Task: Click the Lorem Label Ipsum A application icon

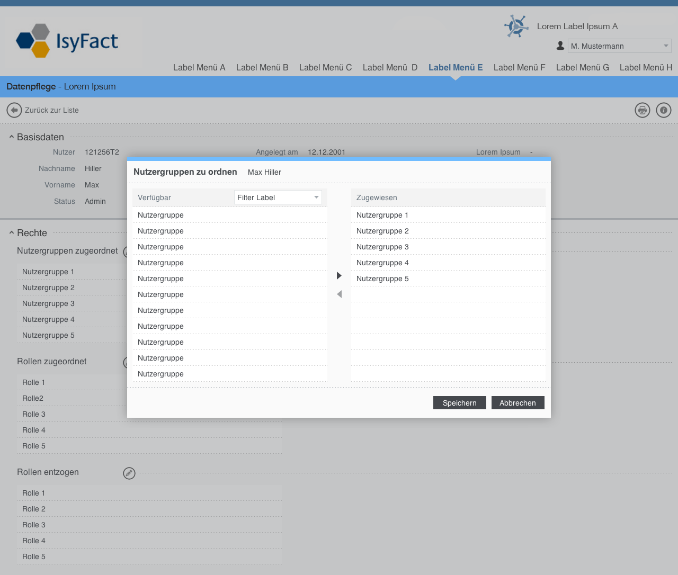Action: click(x=516, y=26)
